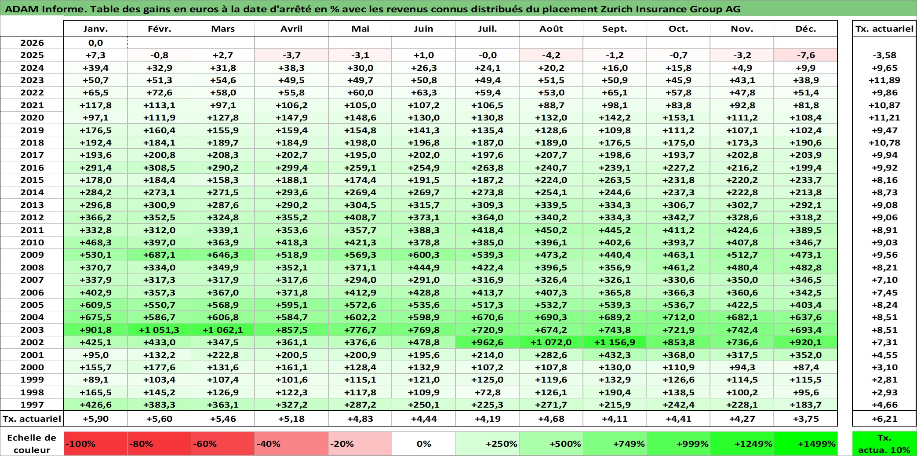Select the Tx. actua. 10% green cell

tap(884, 444)
